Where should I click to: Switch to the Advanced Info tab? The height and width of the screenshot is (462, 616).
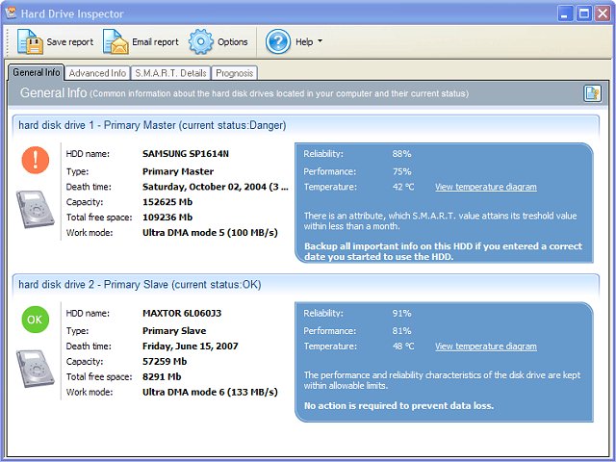[97, 73]
